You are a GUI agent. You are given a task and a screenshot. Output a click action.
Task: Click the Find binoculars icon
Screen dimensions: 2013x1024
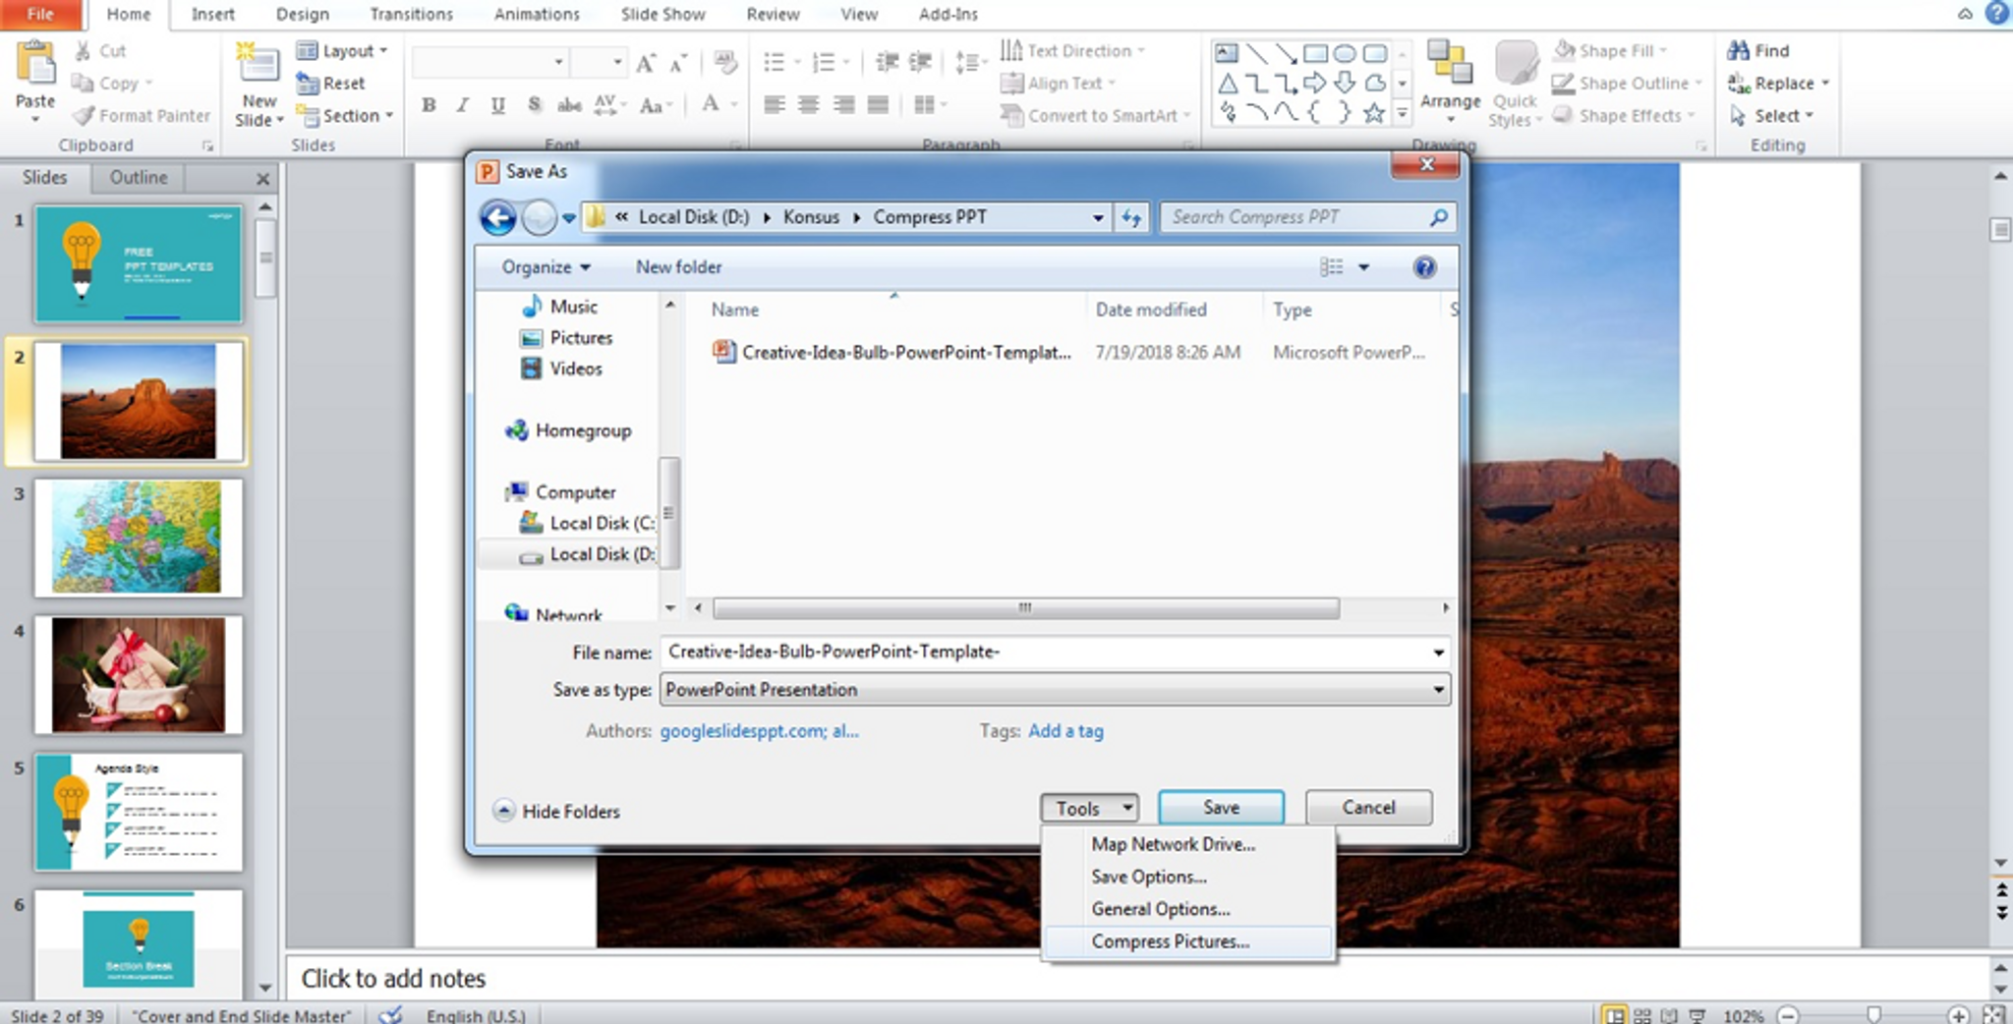[x=1739, y=50]
